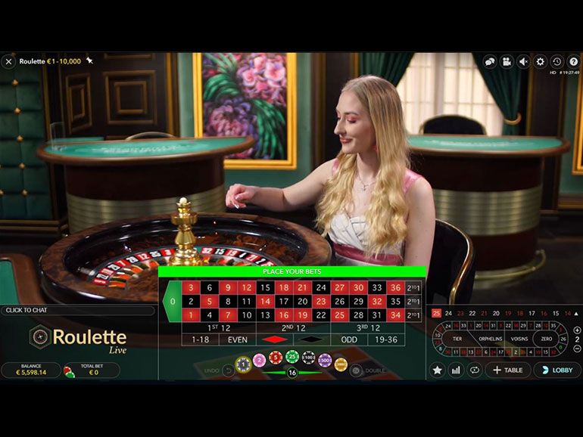
Task: Add another table with + TABLE button
Action: click(508, 370)
